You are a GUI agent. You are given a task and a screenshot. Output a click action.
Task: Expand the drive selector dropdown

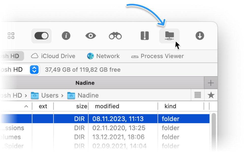click(34, 69)
